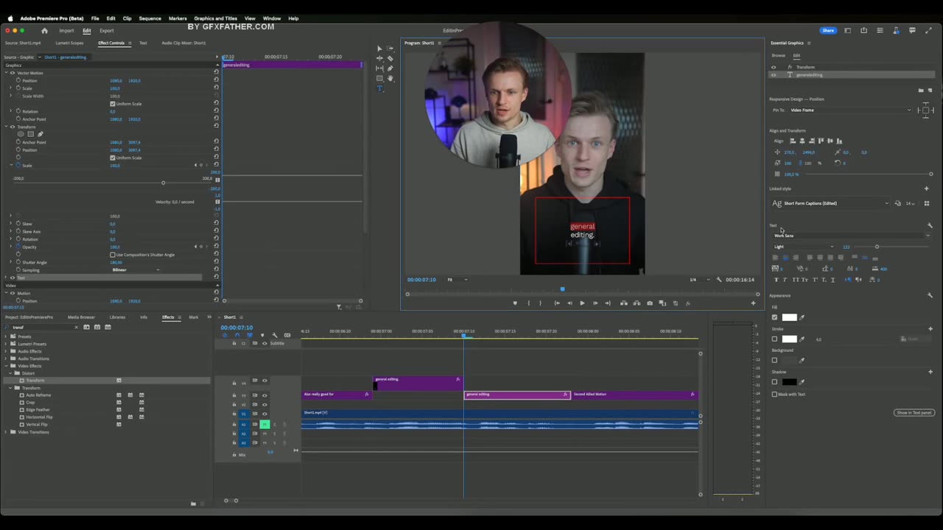Viewport: 943px width, 530px height.
Task: Open the Export workspace
Action: pyautogui.click(x=107, y=31)
